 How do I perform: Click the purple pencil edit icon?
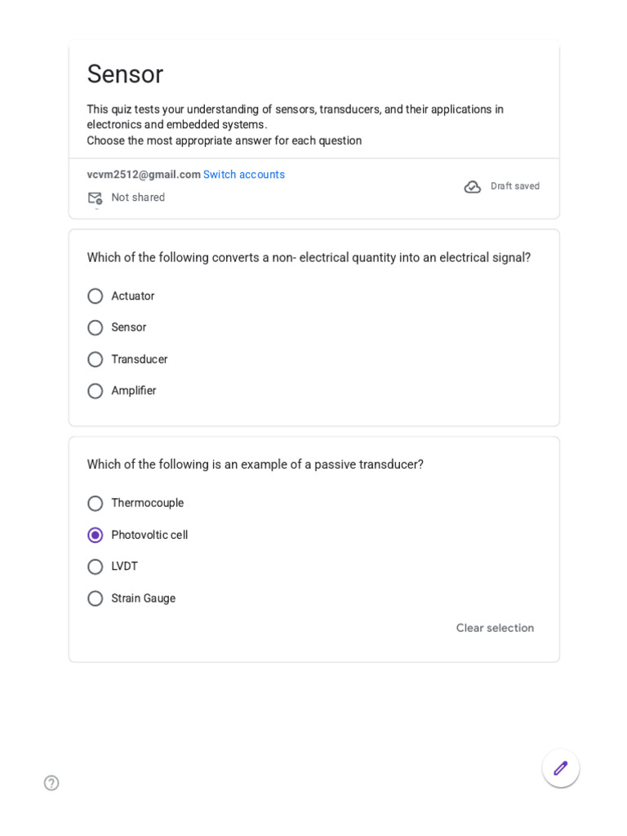click(x=560, y=768)
